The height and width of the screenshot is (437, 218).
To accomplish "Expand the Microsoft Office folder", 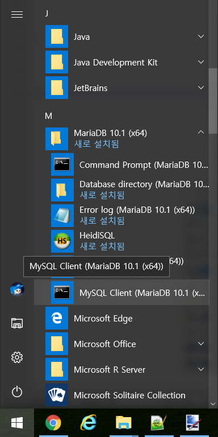I will tap(201, 344).
